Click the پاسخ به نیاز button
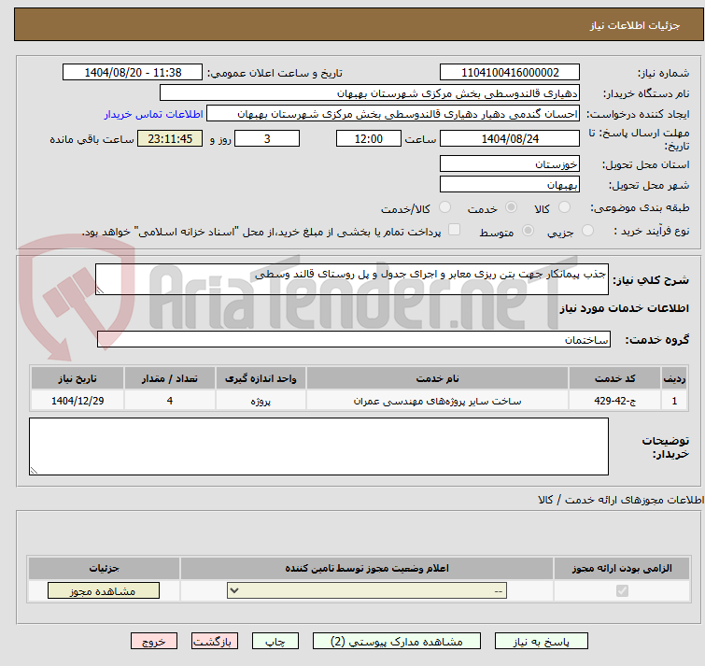Screen dimensions: 705x666 click(542, 642)
